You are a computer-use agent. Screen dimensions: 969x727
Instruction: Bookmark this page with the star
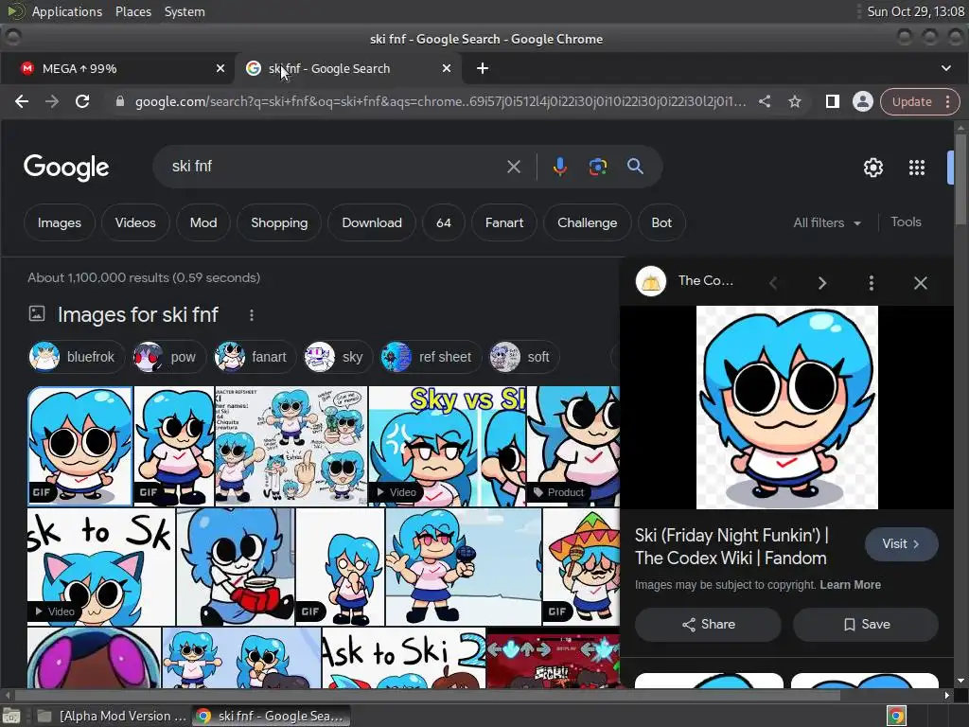795,101
